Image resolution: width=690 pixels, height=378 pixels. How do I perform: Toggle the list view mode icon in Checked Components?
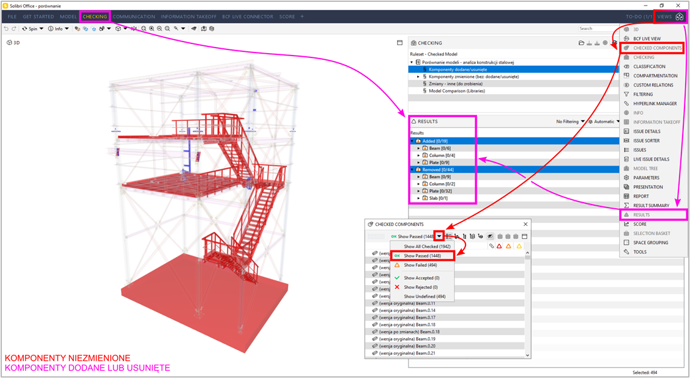tap(449, 236)
